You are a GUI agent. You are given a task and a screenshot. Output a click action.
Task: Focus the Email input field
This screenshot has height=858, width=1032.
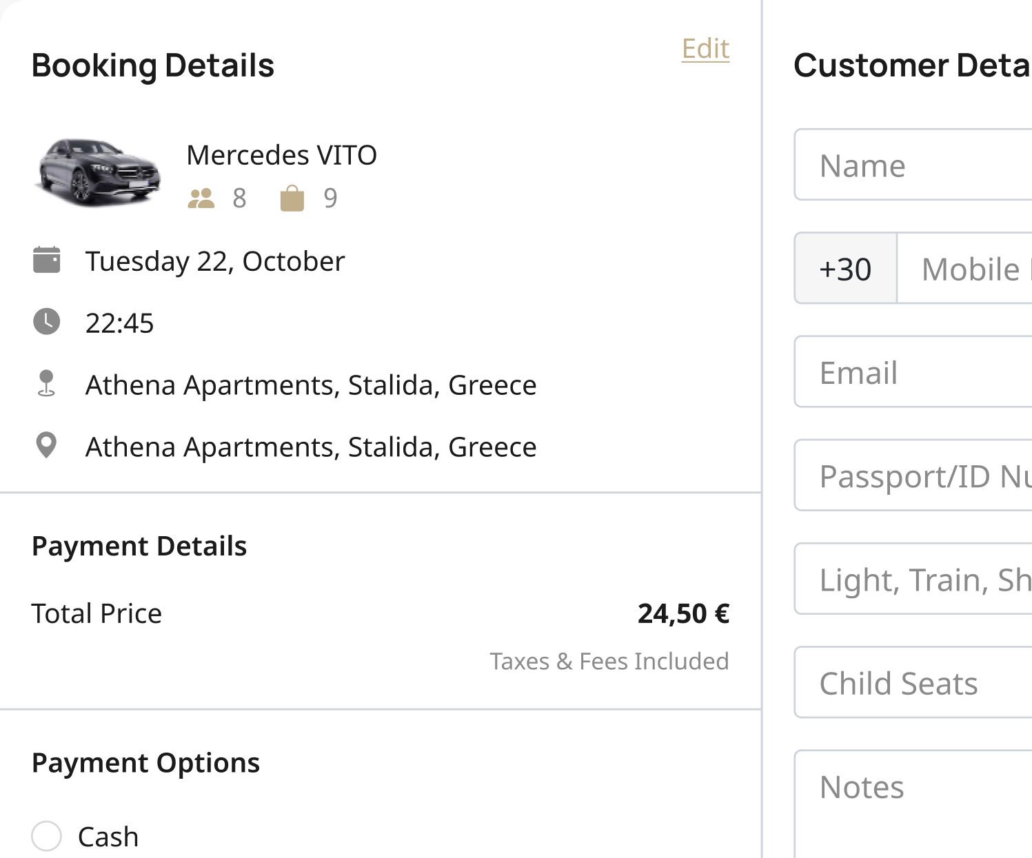pos(913,371)
